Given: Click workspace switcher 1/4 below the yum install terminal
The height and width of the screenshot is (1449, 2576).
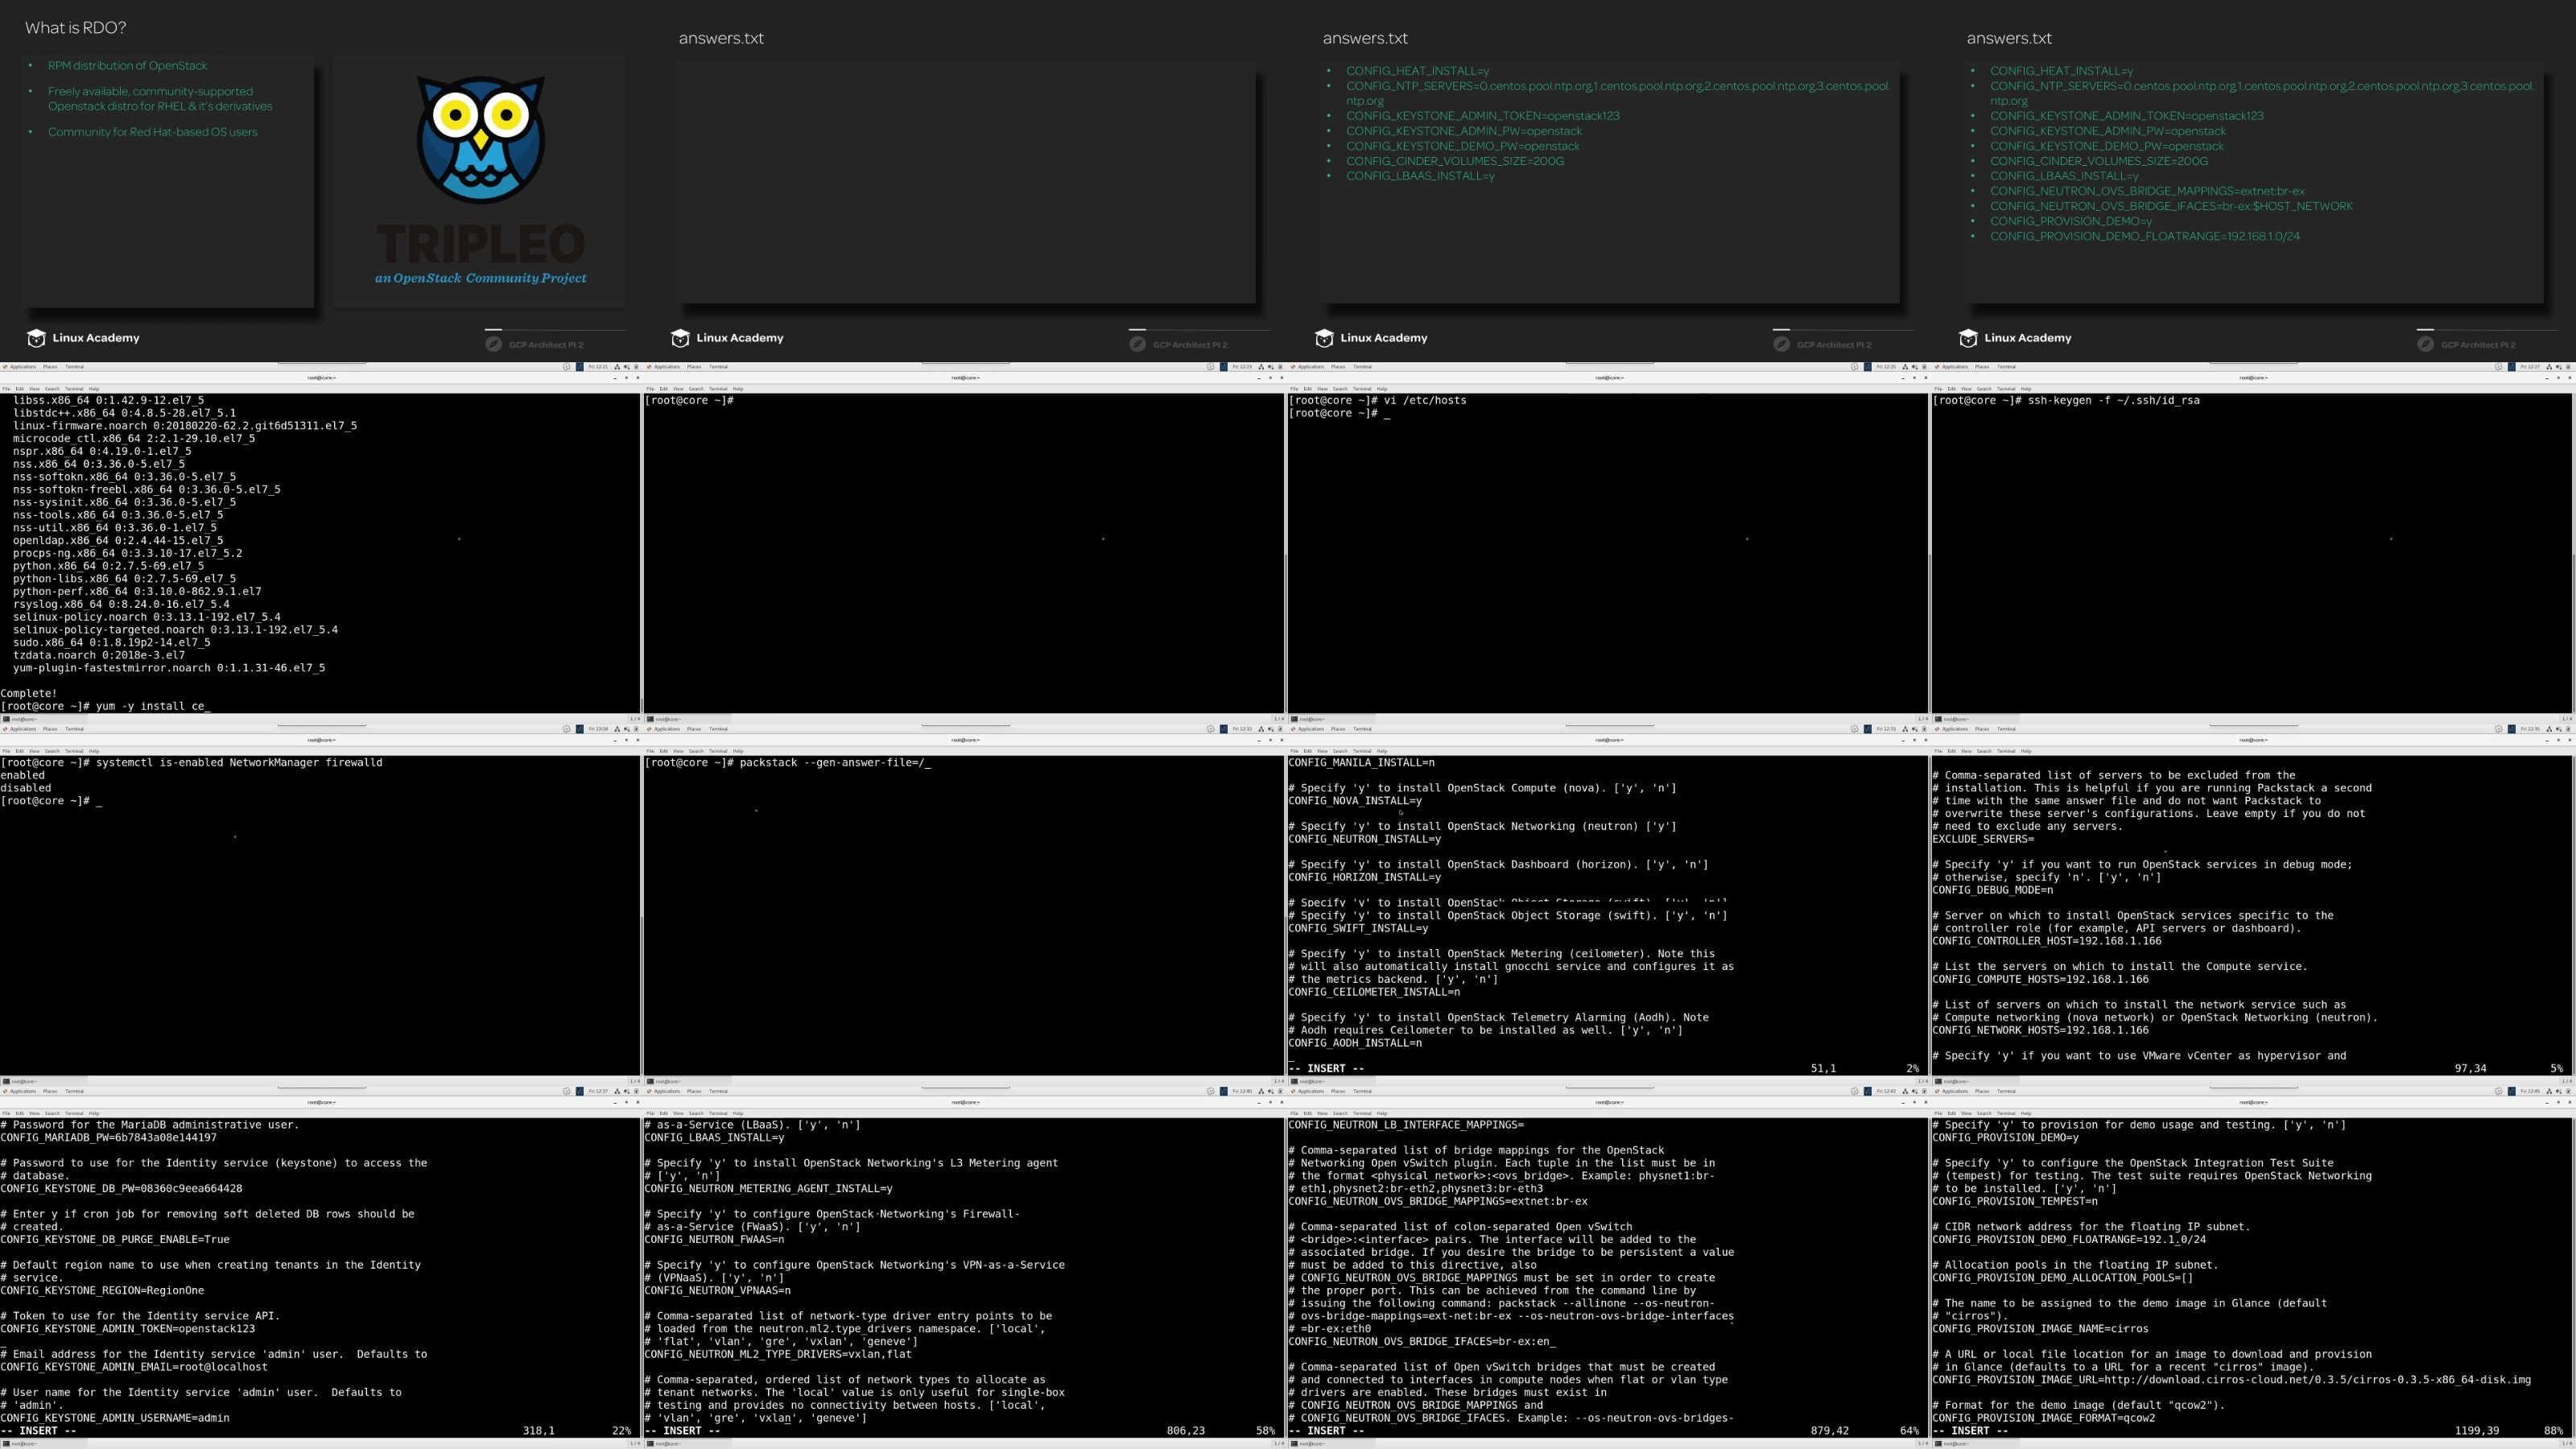Looking at the screenshot, I should point(634,719).
